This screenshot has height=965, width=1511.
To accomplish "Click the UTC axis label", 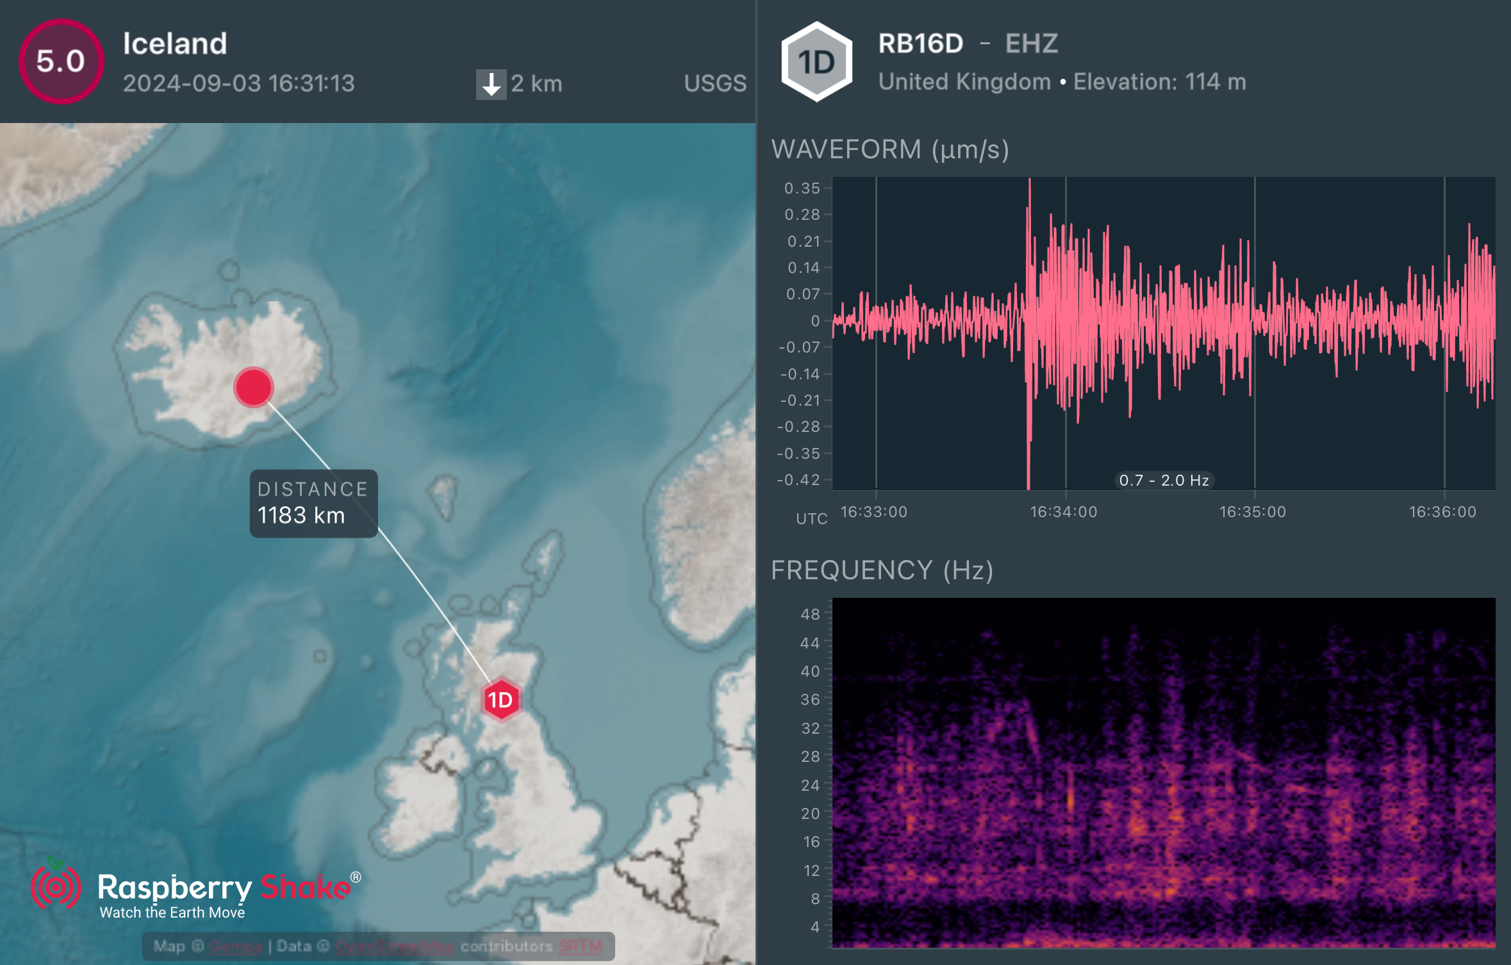I will pyautogui.click(x=812, y=519).
